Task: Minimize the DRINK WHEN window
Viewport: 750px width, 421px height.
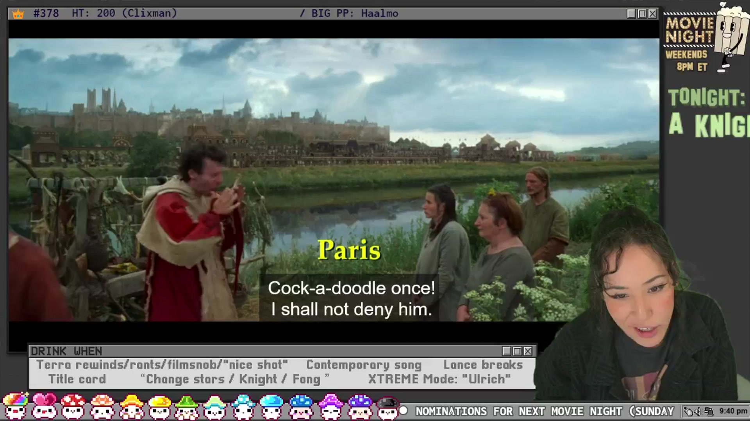Action: [x=507, y=351]
